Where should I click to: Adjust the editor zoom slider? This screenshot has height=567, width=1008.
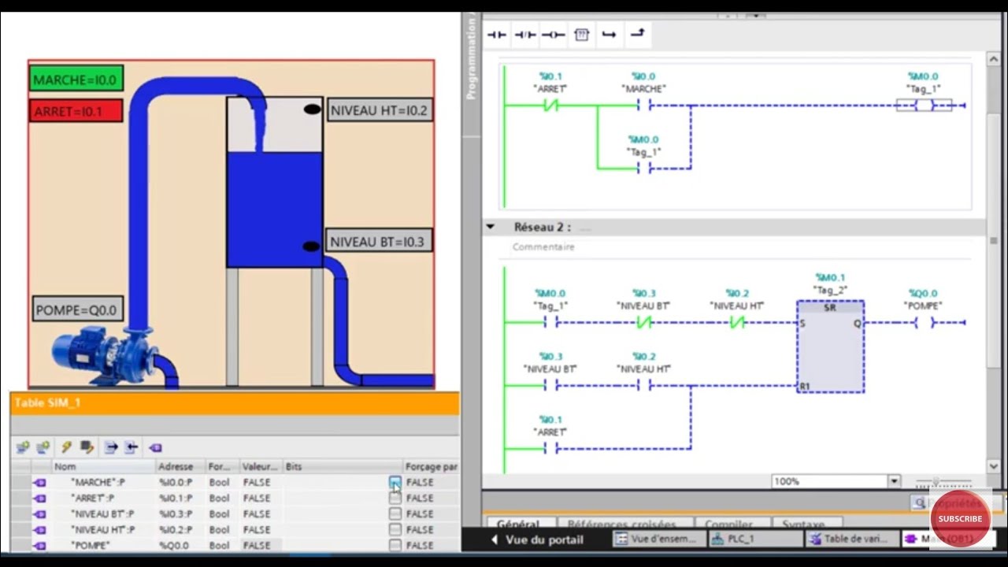[x=936, y=481]
